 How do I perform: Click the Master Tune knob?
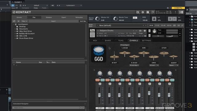pyautogui.click(x=115, y=19)
